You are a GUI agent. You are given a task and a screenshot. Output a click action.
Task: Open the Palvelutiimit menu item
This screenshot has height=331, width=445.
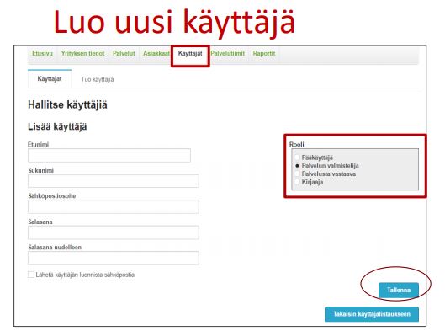228,53
